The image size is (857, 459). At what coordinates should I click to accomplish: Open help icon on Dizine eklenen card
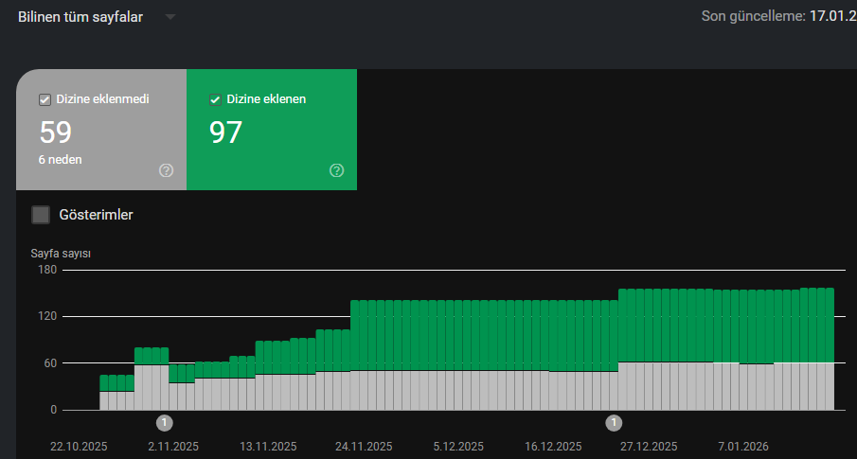point(337,170)
